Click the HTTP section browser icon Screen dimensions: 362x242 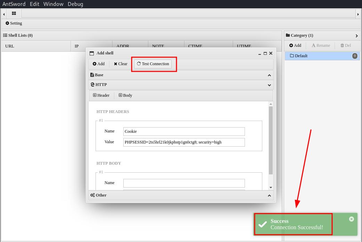click(92, 85)
